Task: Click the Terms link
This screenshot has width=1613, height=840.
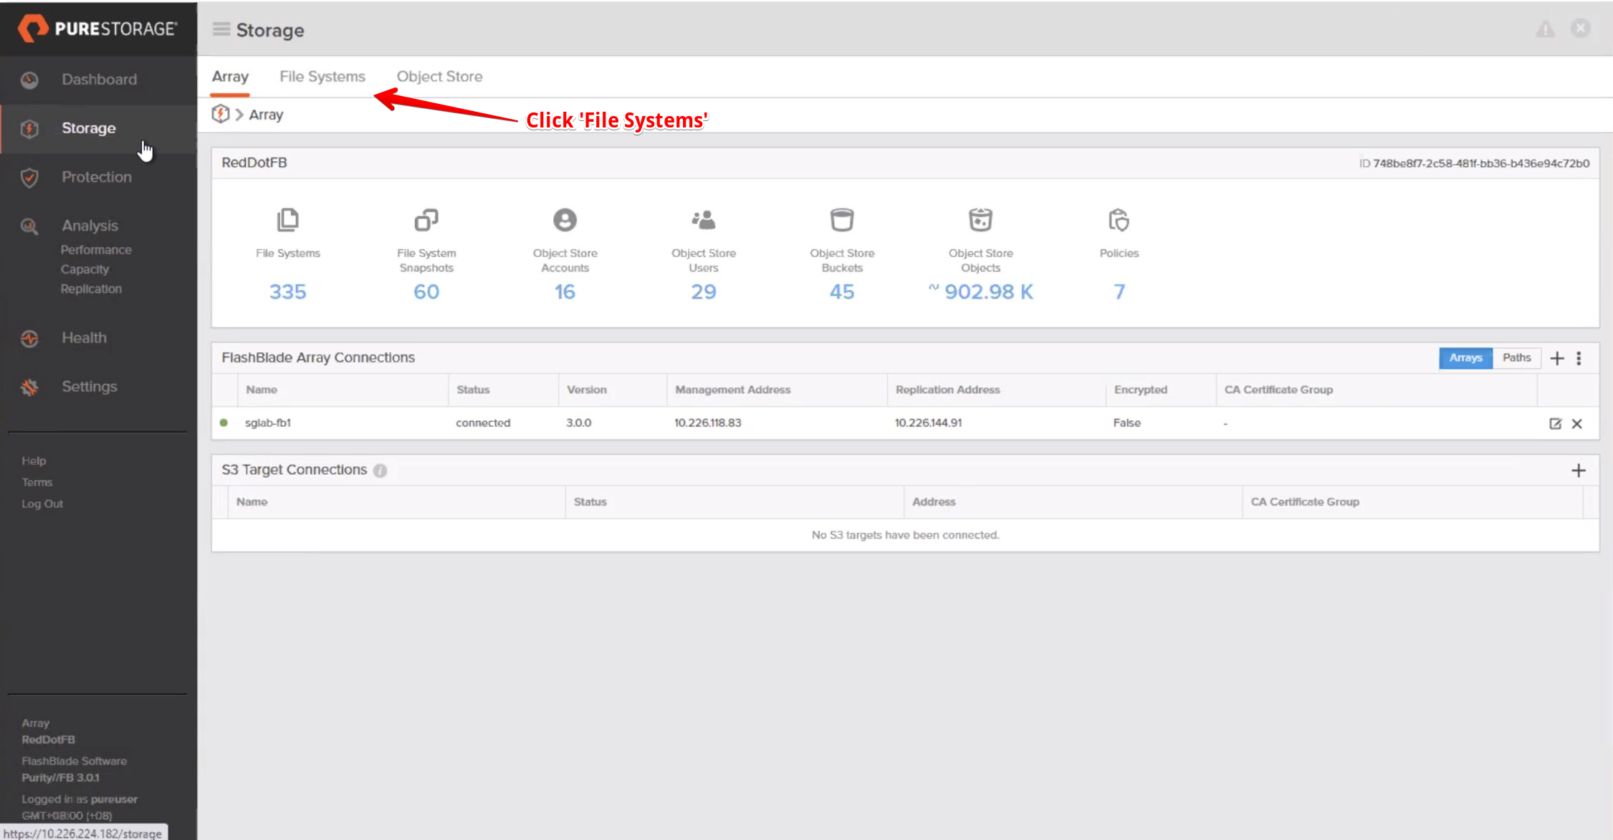Action: [x=37, y=482]
